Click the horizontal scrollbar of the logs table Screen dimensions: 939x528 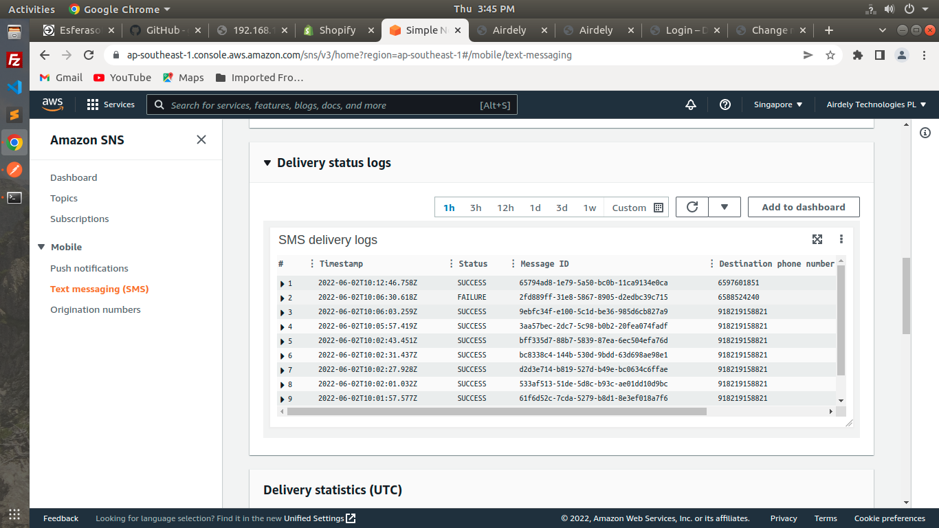[496, 411]
